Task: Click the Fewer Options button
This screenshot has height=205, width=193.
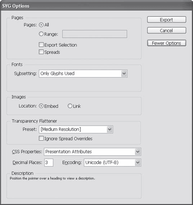Action: pos(167,43)
